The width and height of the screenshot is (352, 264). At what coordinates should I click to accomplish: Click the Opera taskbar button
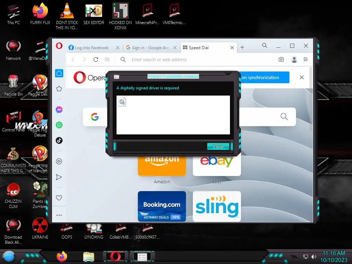click(115, 256)
